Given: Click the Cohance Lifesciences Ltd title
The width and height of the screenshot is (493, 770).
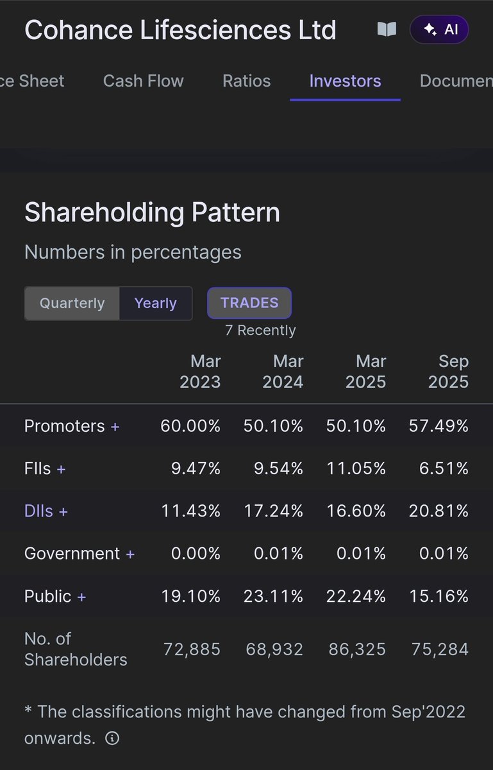Looking at the screenshot, I should click(180, 30).
